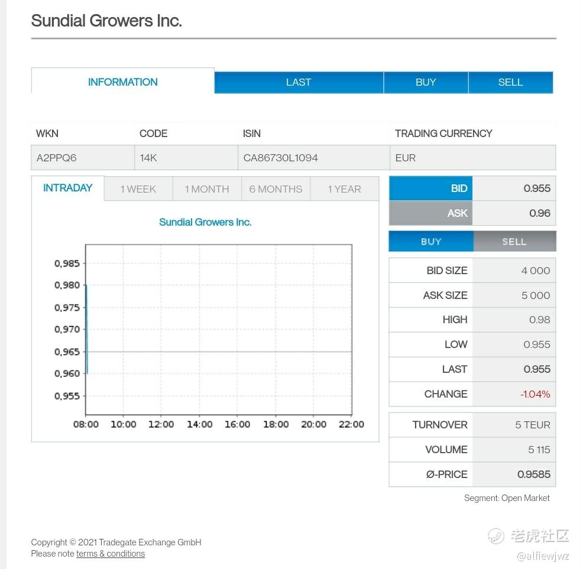Screen dimensions: 580x569
Task: Click the LAST value 0.955
Action: (x=537, y=369)
